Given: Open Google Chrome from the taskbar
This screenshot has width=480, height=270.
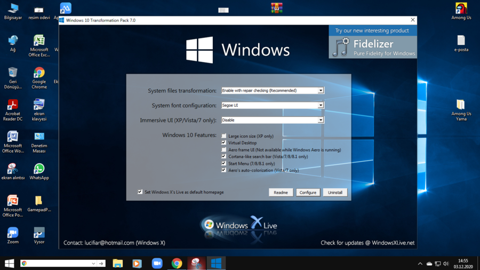Looking at the screenshot, I should point(177,263).
